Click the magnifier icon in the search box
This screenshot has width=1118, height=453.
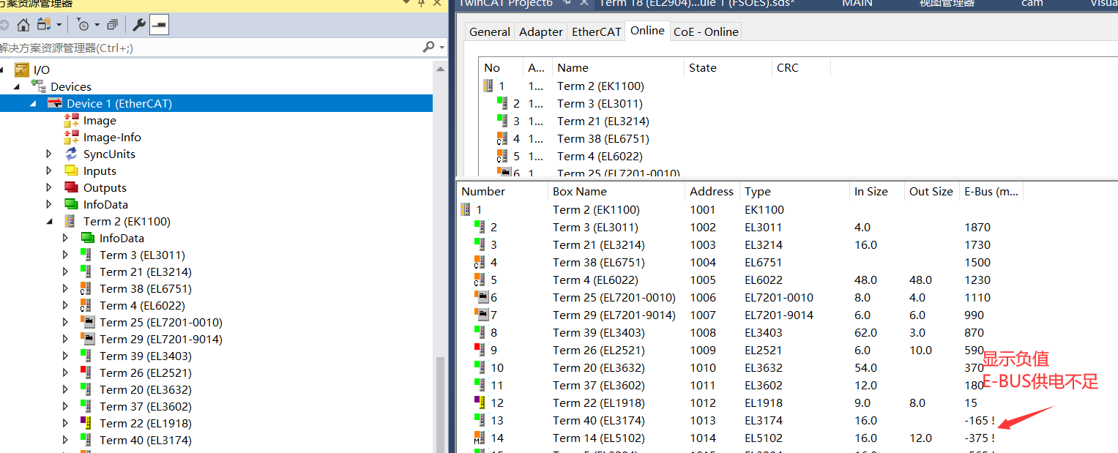429,47
